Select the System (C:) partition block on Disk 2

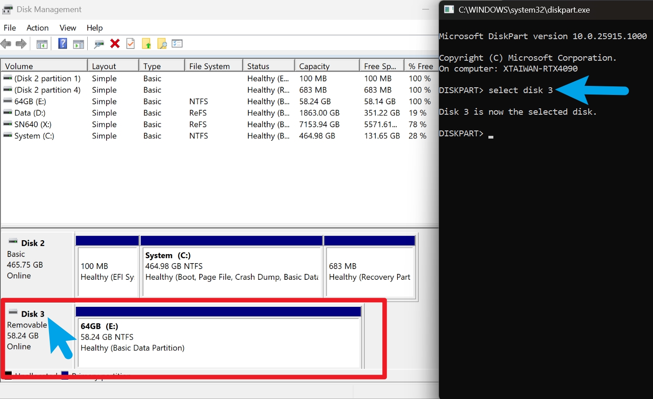231,266
